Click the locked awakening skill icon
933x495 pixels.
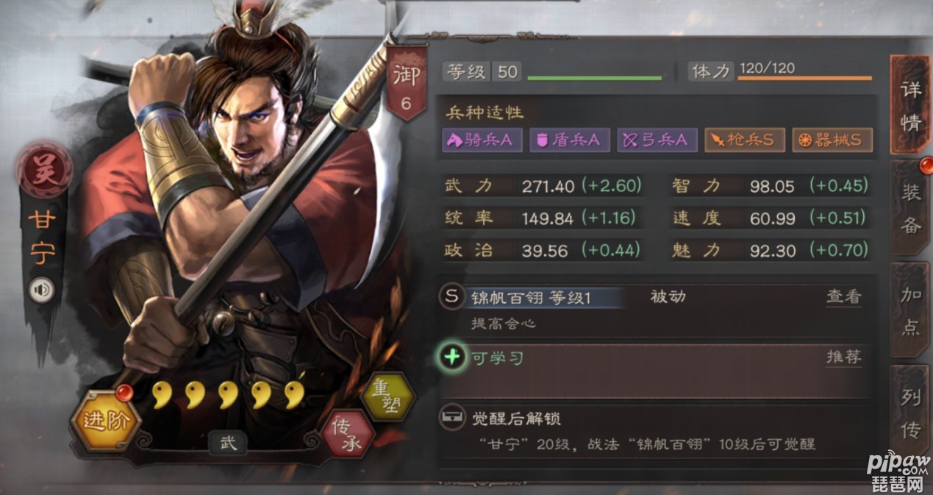pos(452,419)
